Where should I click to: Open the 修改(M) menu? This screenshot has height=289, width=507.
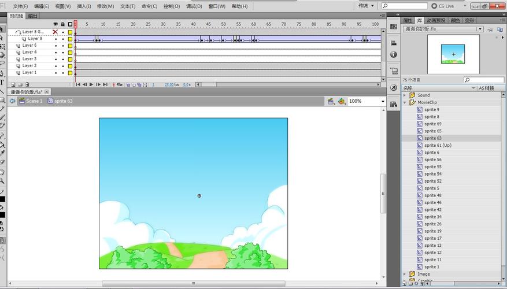tap(105, 6)
